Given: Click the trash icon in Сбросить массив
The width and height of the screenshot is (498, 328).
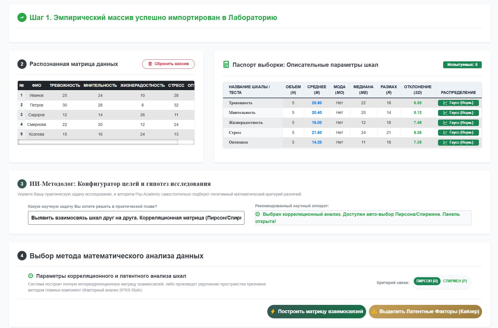Looking at the screenshot, I should (x=150, y=64).
